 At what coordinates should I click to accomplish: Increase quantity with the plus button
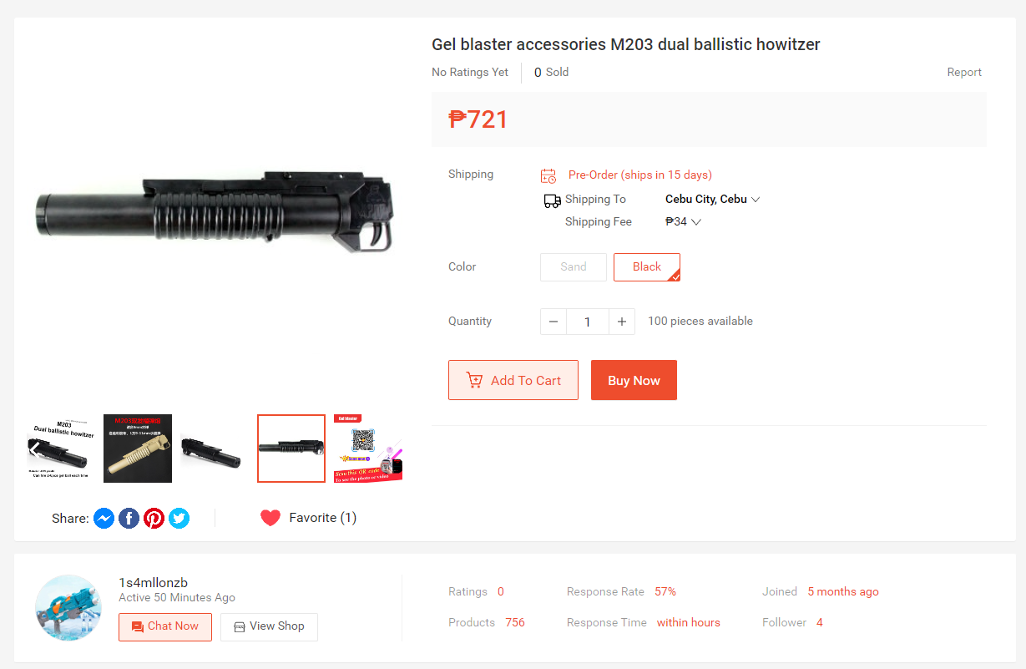click(622, 322)
